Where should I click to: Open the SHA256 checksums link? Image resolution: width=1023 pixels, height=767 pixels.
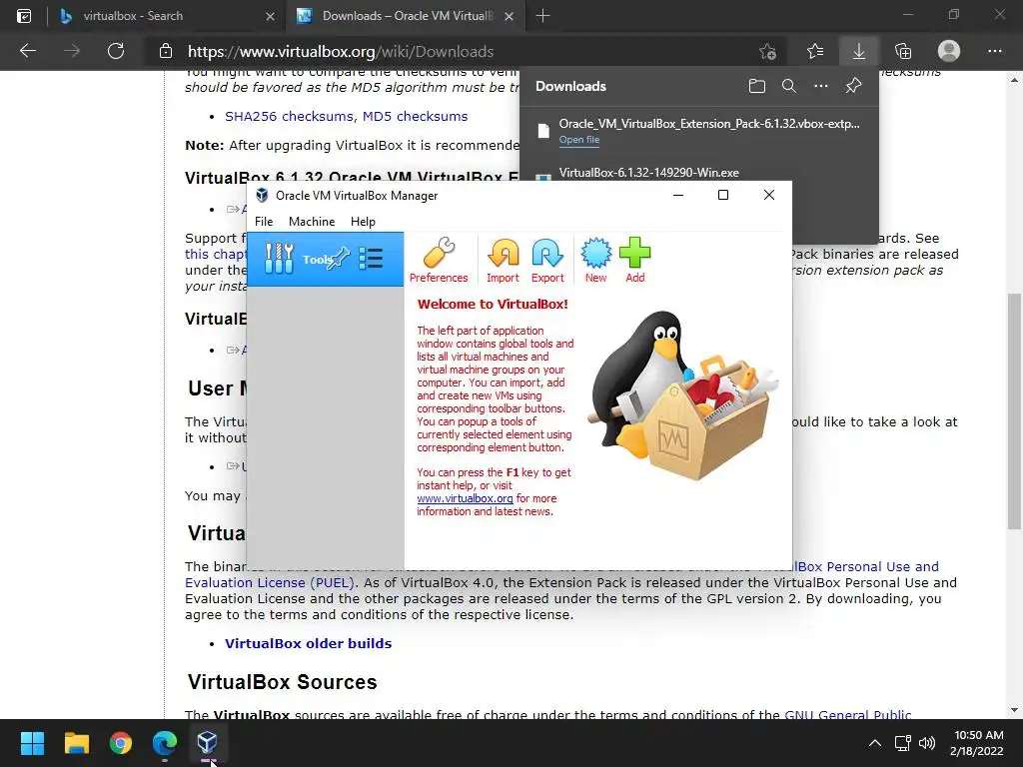click(x=290, y=116)
